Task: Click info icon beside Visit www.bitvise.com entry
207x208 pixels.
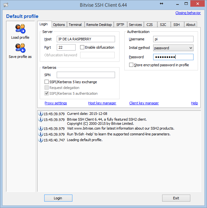Action: point(41,128)
